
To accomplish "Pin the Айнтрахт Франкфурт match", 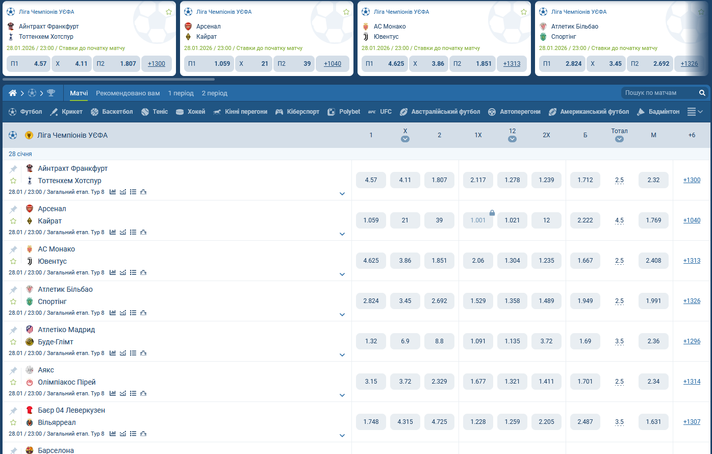I will coord(13,169).
